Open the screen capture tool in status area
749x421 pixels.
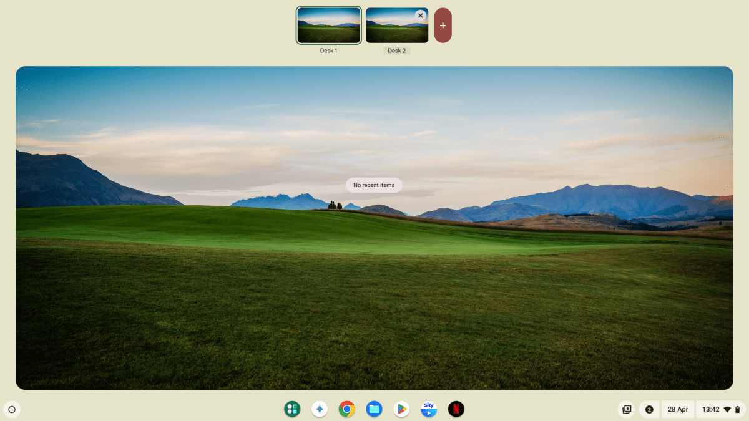tap(626, 409)
